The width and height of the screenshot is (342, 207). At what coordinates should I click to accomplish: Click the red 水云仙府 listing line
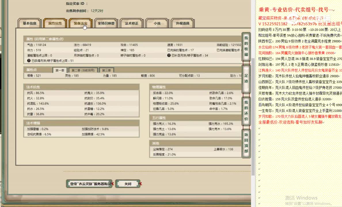click(300, 47)
